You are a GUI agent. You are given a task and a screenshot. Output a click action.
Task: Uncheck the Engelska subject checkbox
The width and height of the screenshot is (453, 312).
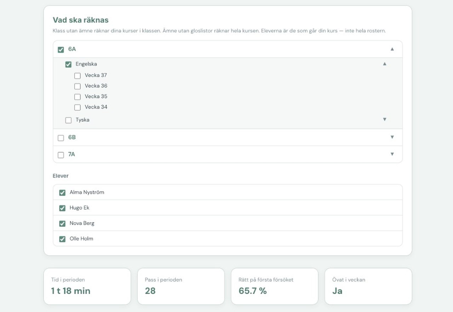(x=68, y=64)
